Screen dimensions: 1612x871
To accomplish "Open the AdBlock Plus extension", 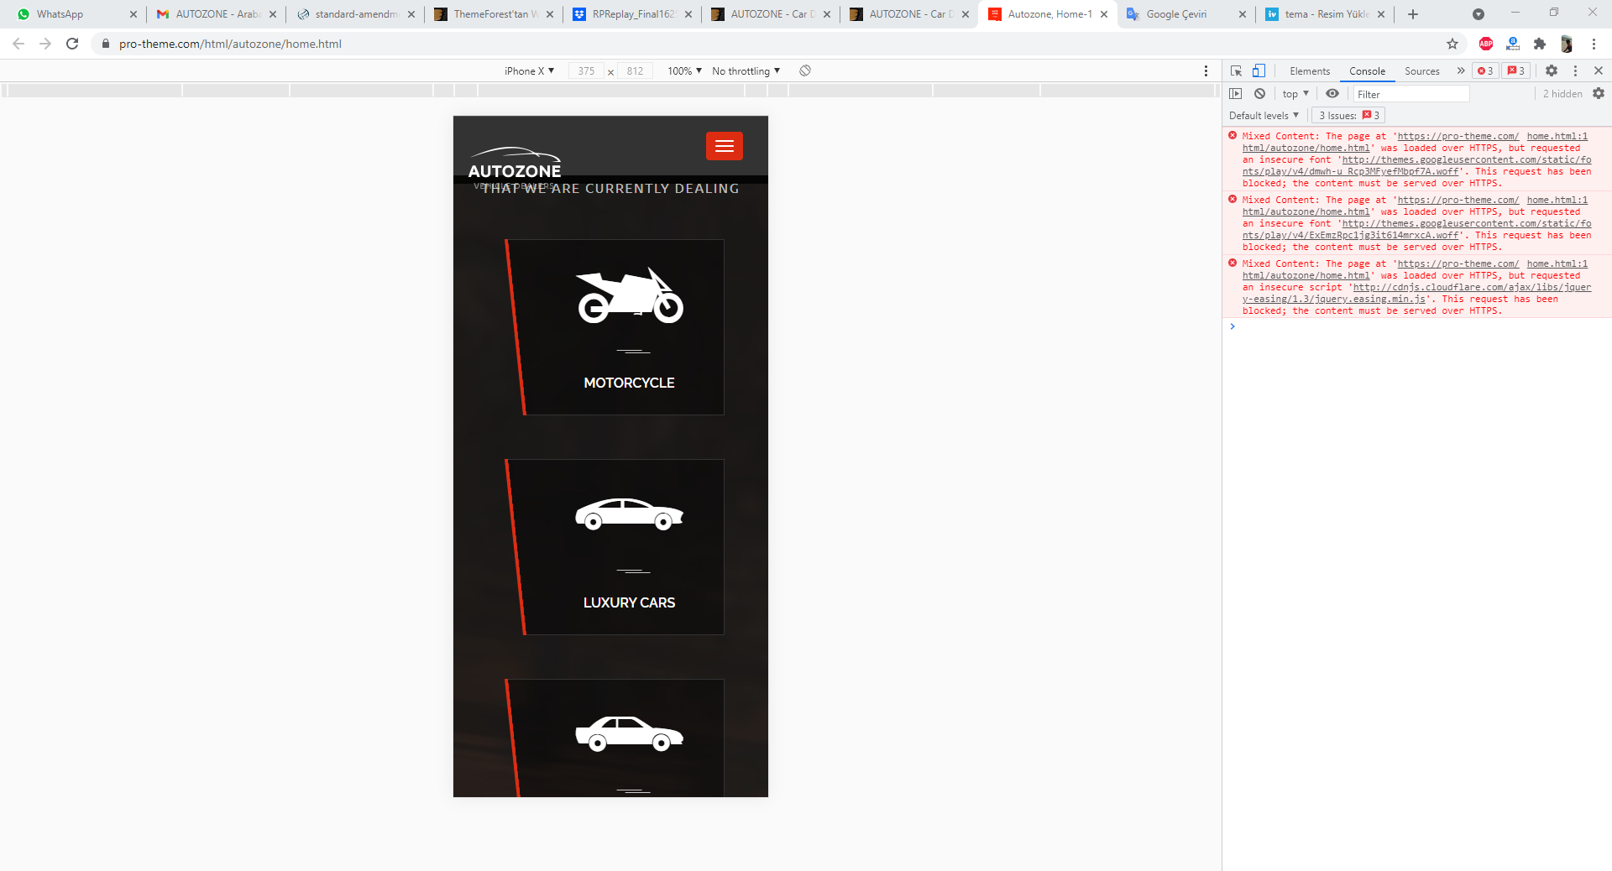I will coord(1486,44).
